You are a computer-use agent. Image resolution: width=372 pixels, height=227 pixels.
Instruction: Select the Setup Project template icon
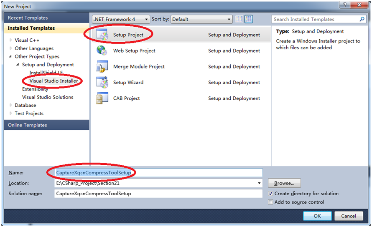[102, 35]
